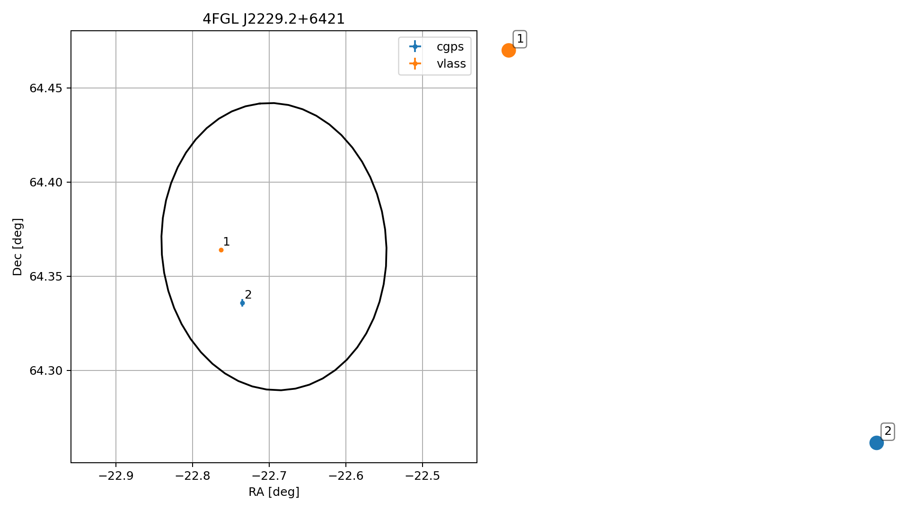Image resolution: width=908 pixels, height=511 pixels.
Task: Click the −22.5 tick label on RA axis
Action: click(x=423, y=476)
